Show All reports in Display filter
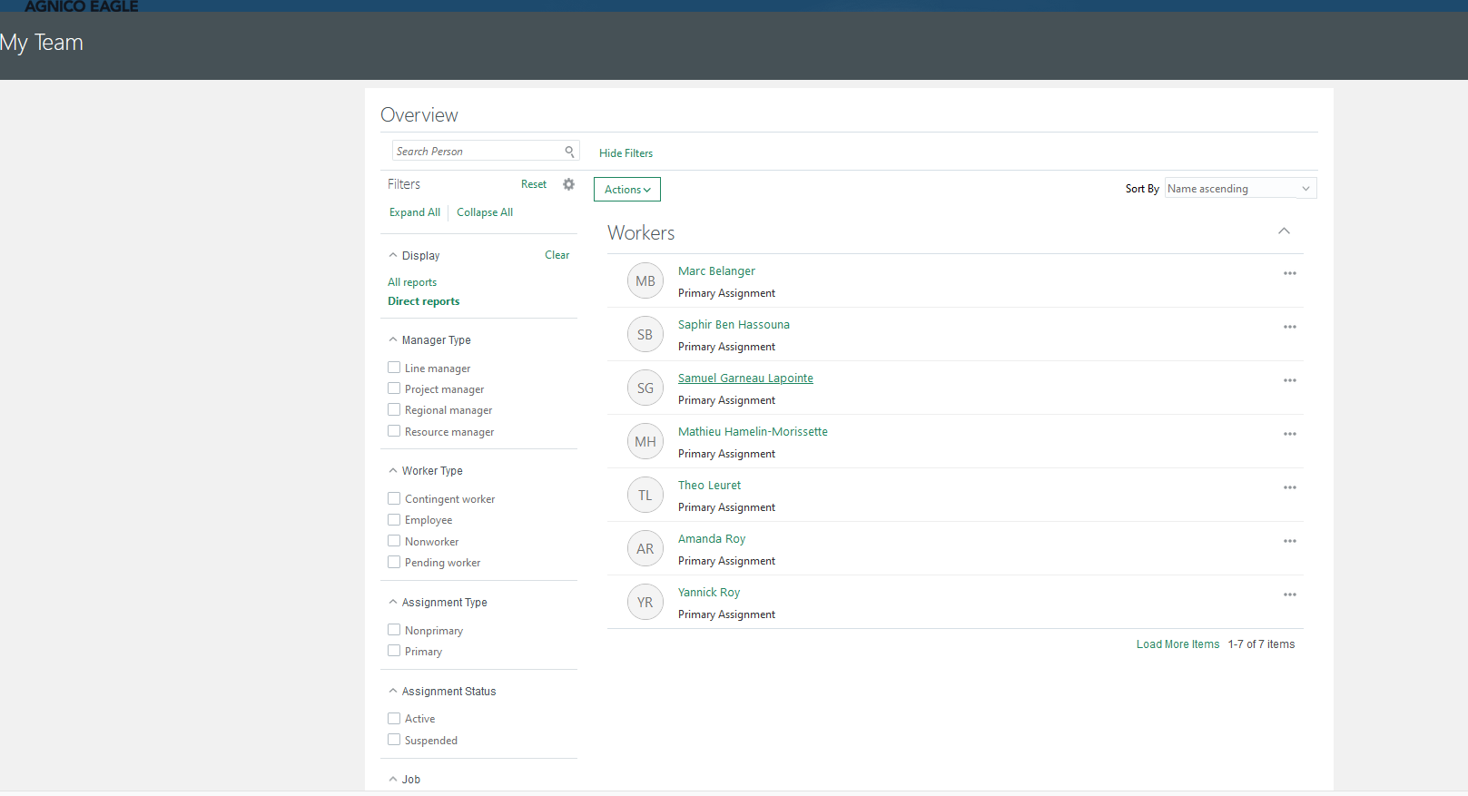This screenshot has width=1468, height=796. [412, 282]
